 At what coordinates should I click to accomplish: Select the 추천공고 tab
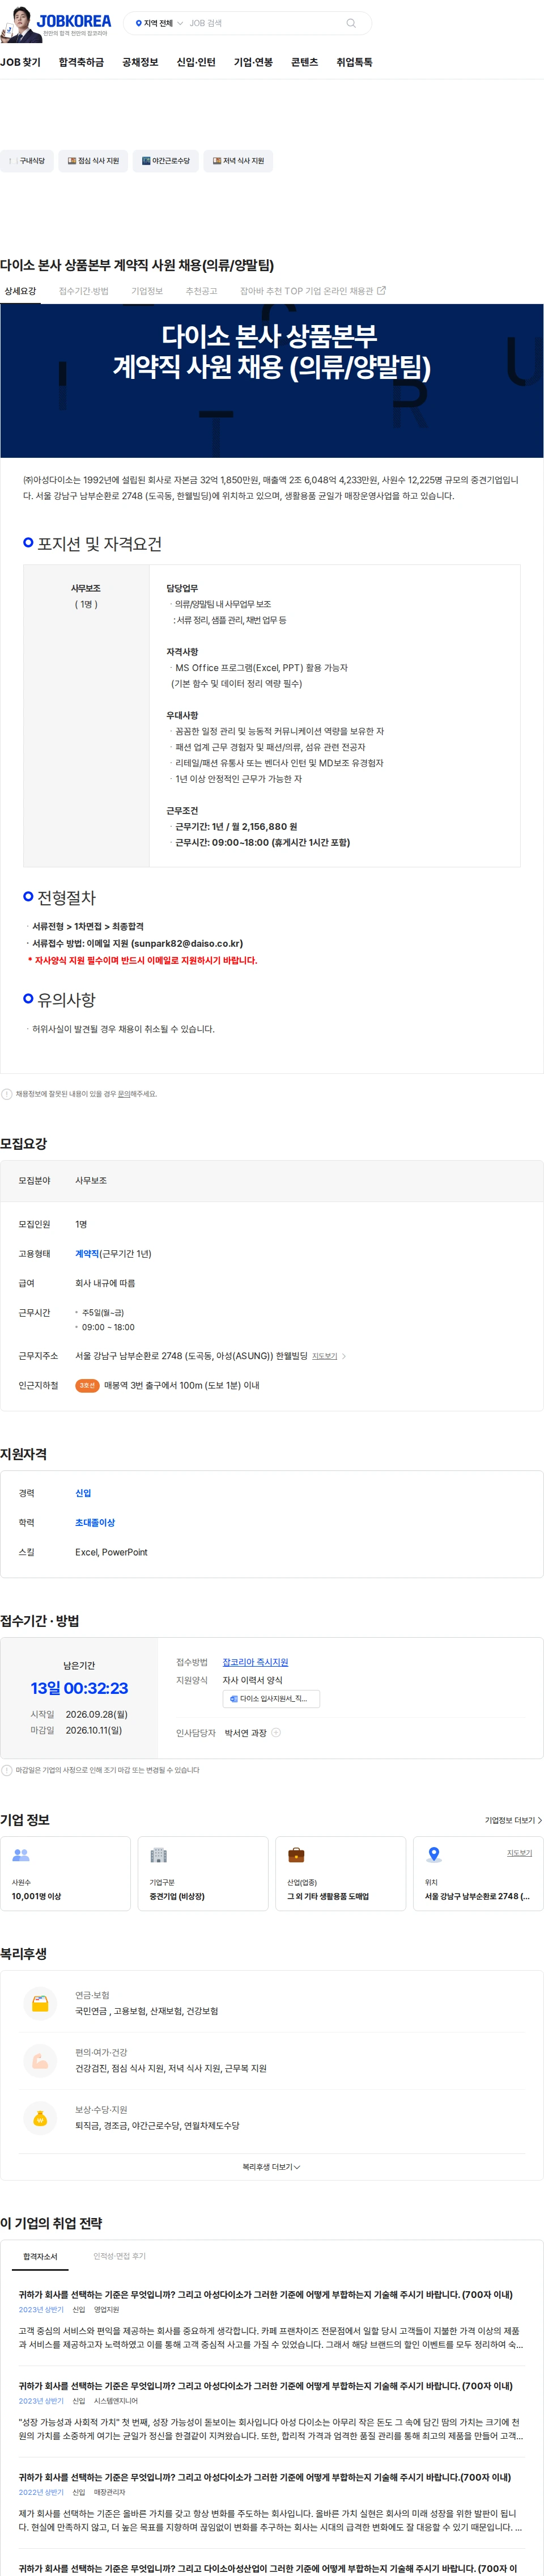point(201,291)
